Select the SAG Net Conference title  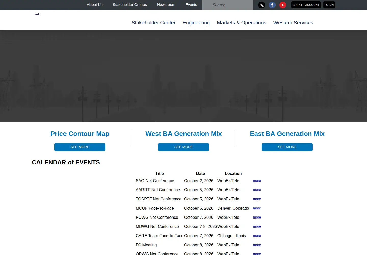[x=155, y=181]
